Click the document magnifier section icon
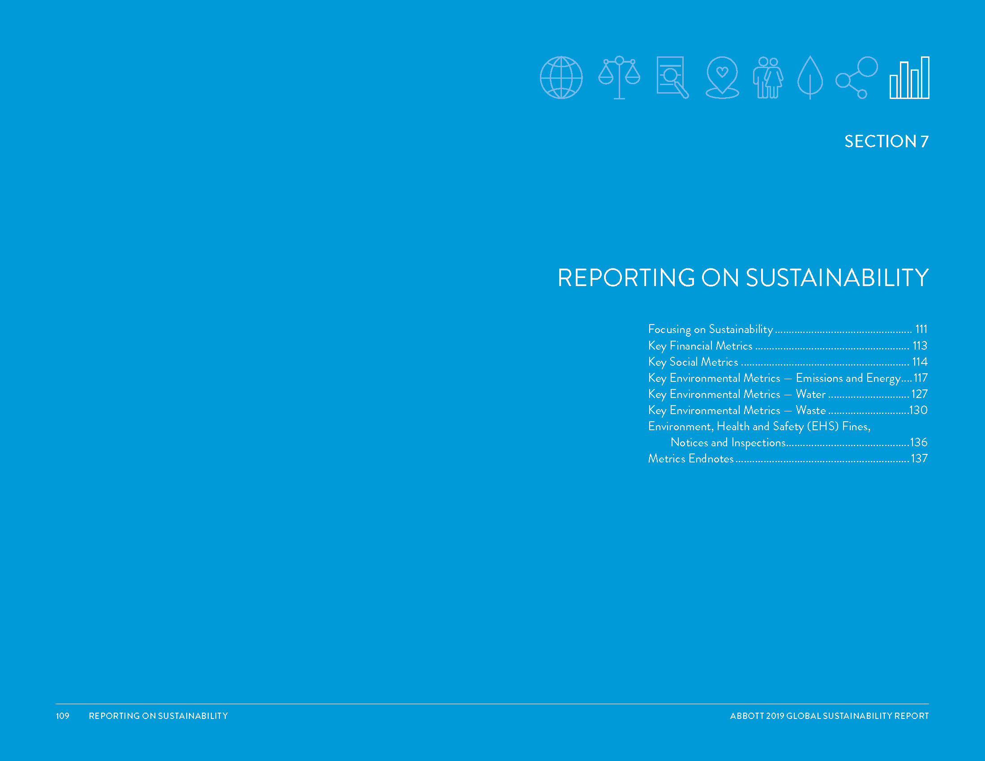The width and height of the screenshot is (985, 761). [672, 77]
